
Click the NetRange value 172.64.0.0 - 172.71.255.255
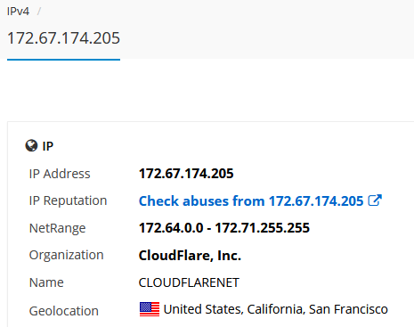tap(224, 228)
